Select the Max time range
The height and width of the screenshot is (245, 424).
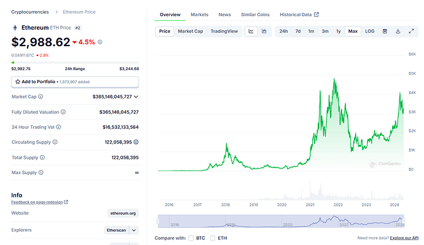(353, 31)
